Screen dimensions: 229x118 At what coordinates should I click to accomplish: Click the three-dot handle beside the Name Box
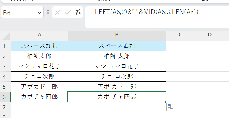[x=48, y=12]
